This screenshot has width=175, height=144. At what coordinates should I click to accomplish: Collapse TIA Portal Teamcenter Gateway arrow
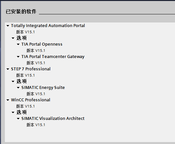point(18,57)
